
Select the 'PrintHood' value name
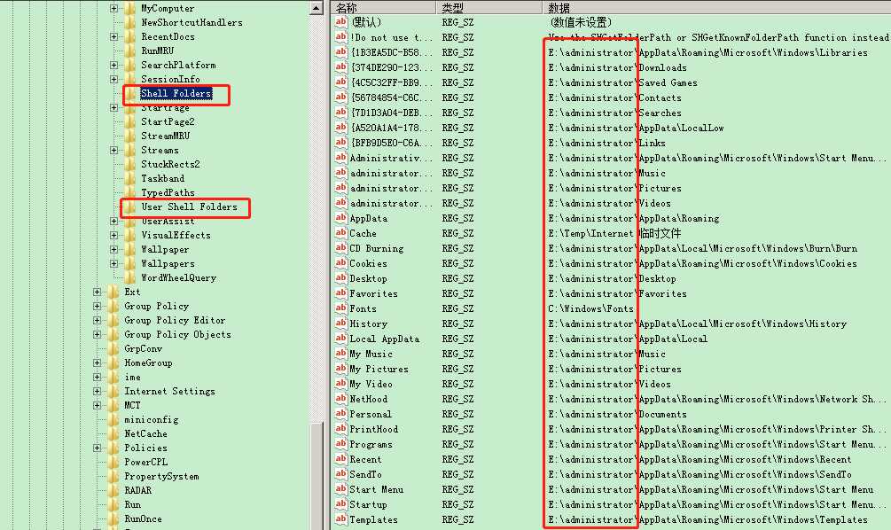point(373,429)
